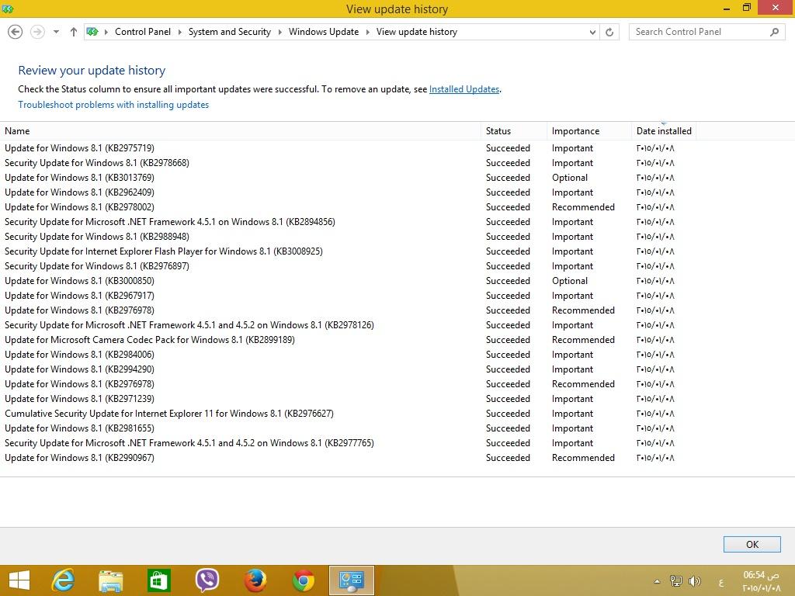The width and height of the screenshot is (795, 596).
Task: Select the optional update KB3000850
Action: click(348, 280)
